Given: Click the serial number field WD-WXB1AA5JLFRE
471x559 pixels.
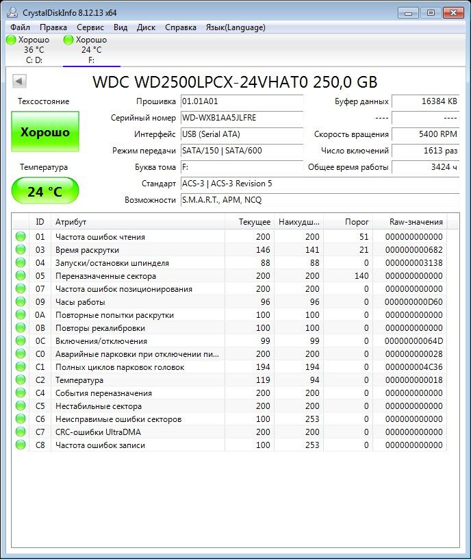Looking at the screenshot, I should pos(242,118).
